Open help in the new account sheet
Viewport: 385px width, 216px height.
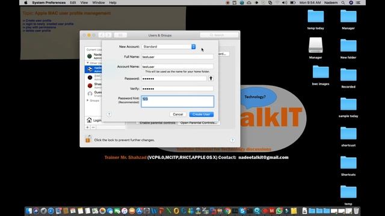(109, 115)
